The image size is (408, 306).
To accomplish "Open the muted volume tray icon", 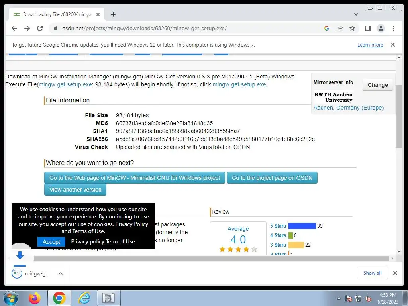I will [x=368, y=298].
